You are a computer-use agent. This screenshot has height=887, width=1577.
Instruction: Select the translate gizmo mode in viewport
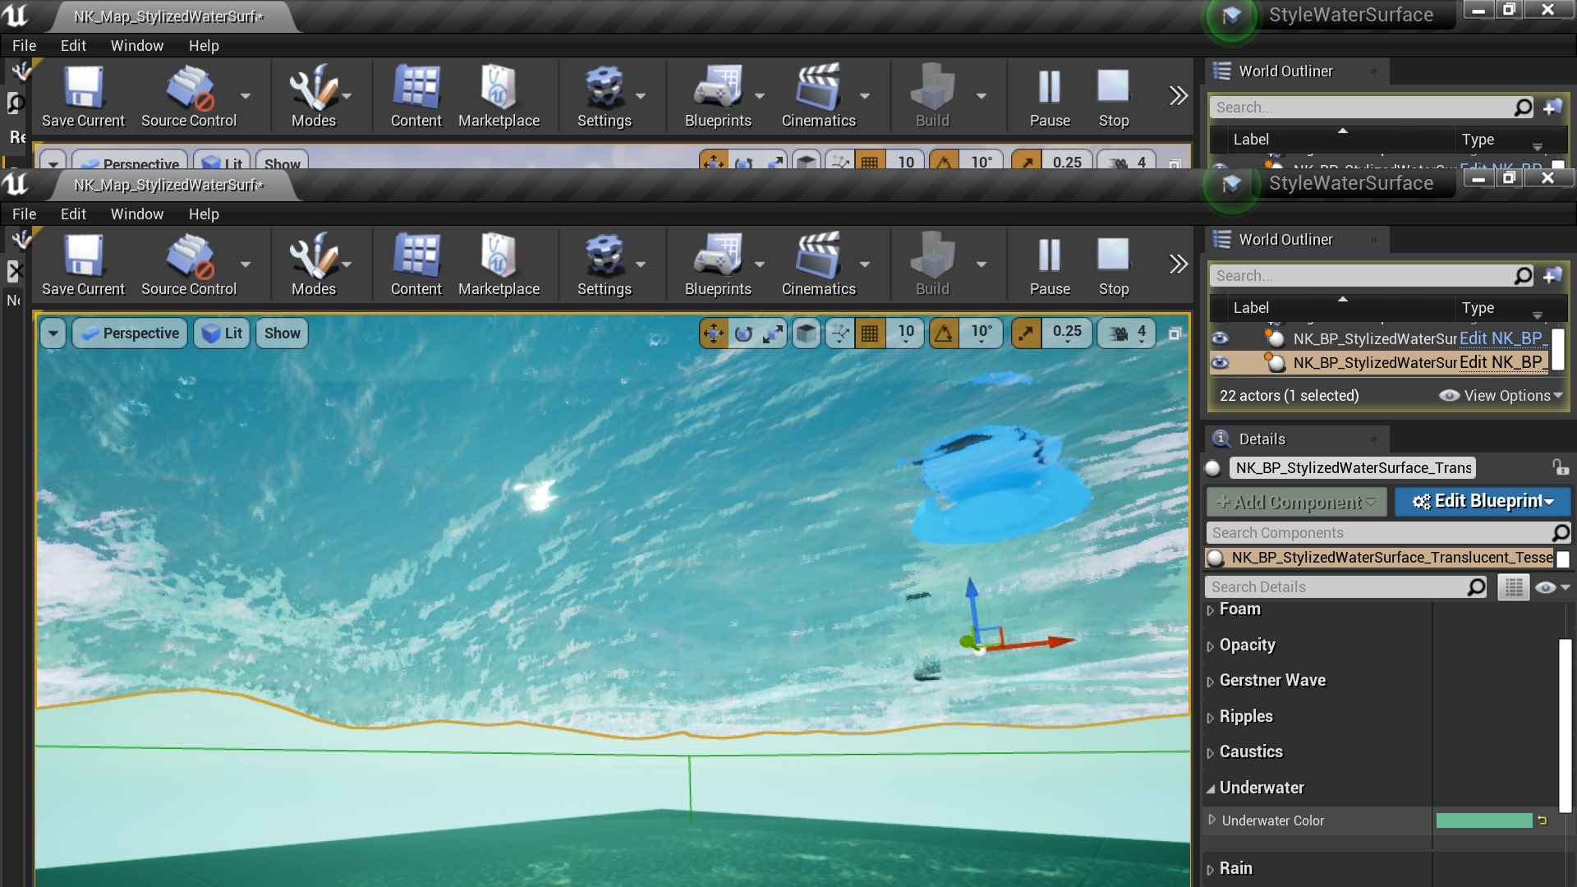(x=714, y=333)
